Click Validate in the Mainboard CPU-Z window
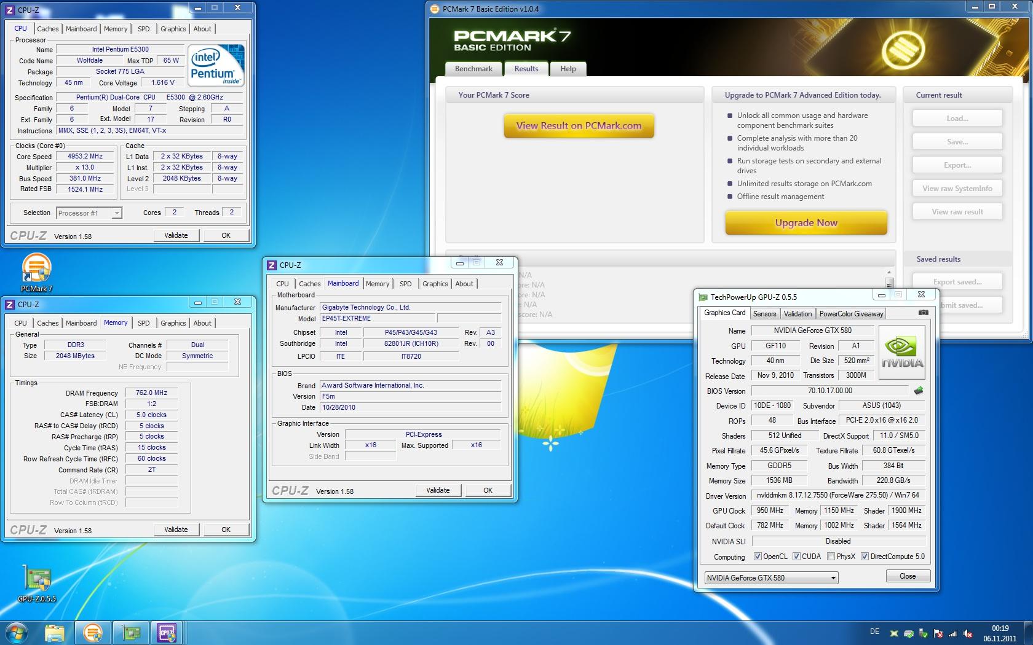Screen dimensions: 1033x645 [x=438, y=490]
